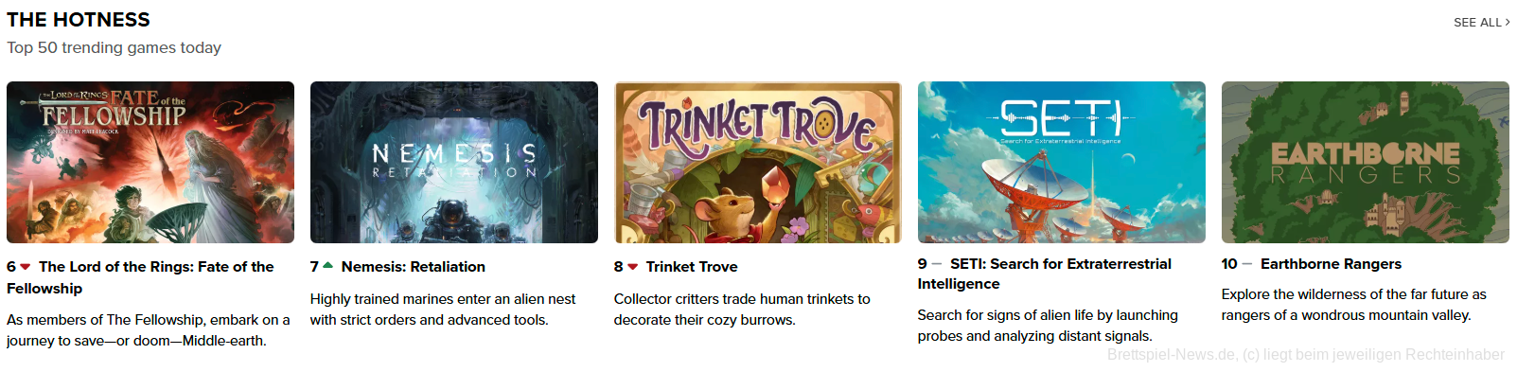Image resolution: width=1517 pixels, height=372 pixels.
Task: Click the unchanged dash indicator beside rank 9
Action: (x=937, y=264)
